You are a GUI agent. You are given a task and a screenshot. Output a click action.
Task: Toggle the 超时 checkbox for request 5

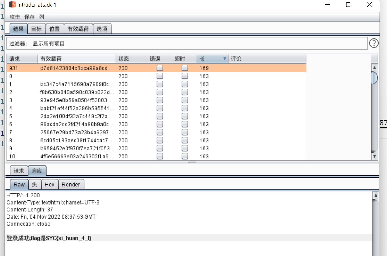click(x=185, y=116)
